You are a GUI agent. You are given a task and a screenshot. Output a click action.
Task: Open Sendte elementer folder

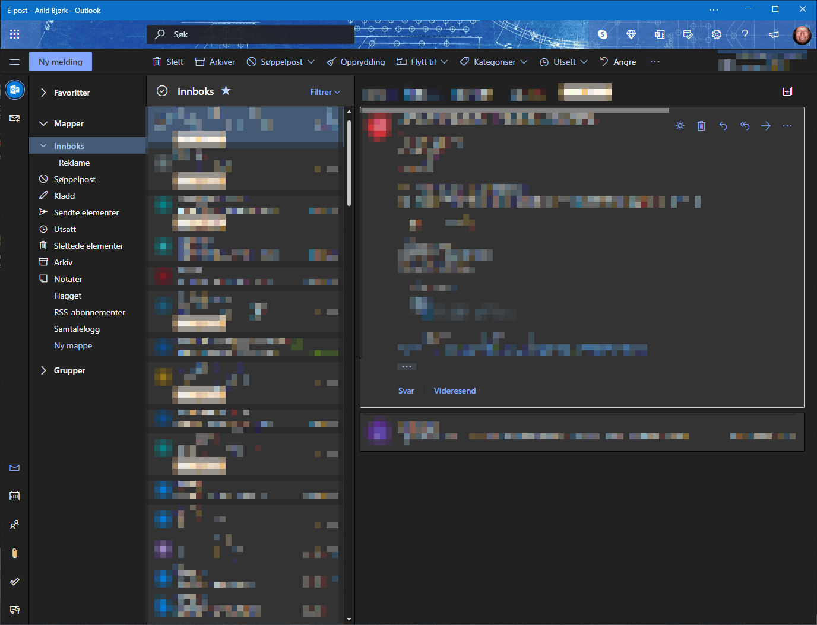click(86, 212)
